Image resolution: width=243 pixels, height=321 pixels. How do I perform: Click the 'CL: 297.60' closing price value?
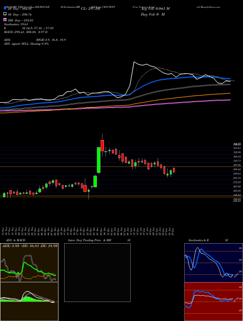tap(90, 9)
